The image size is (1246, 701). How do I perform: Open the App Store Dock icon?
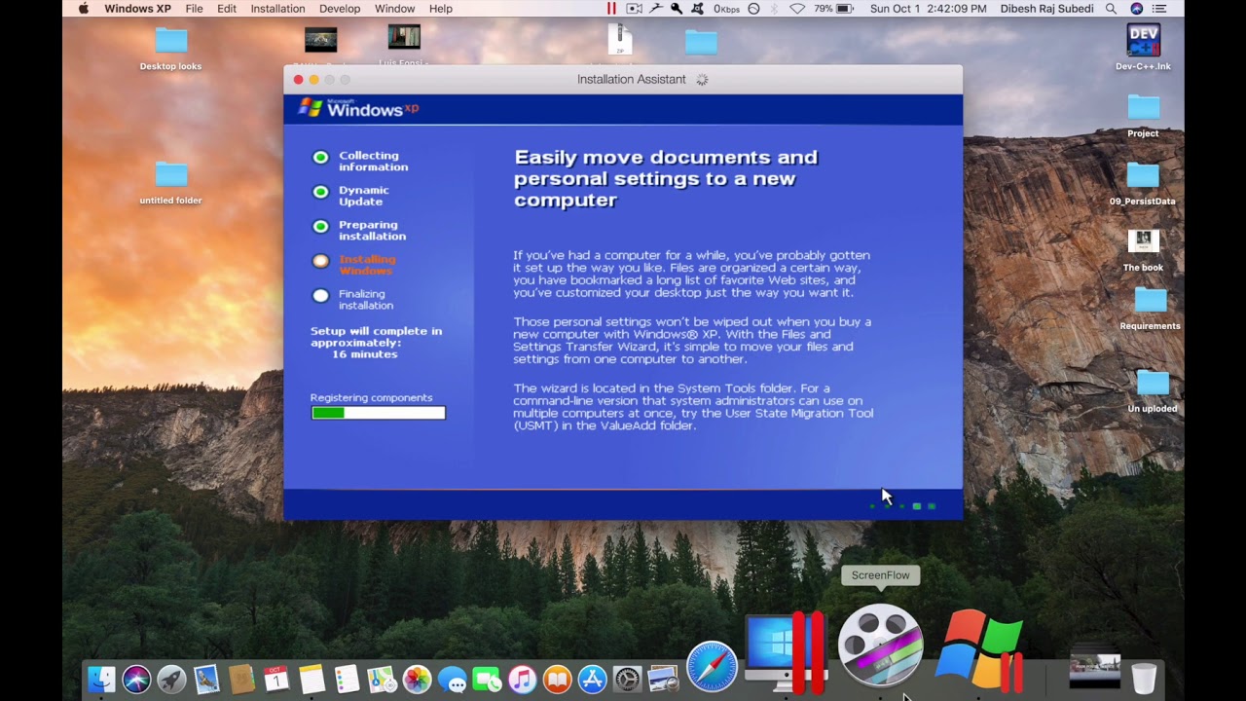coord(592,679)
